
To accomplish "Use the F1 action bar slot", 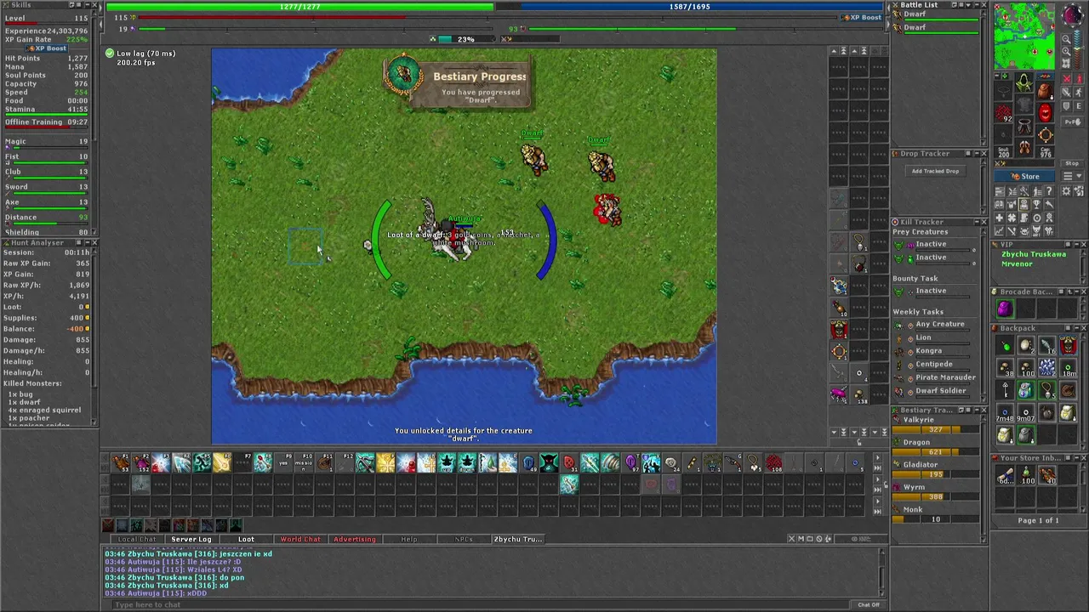I will click(121, 462).
